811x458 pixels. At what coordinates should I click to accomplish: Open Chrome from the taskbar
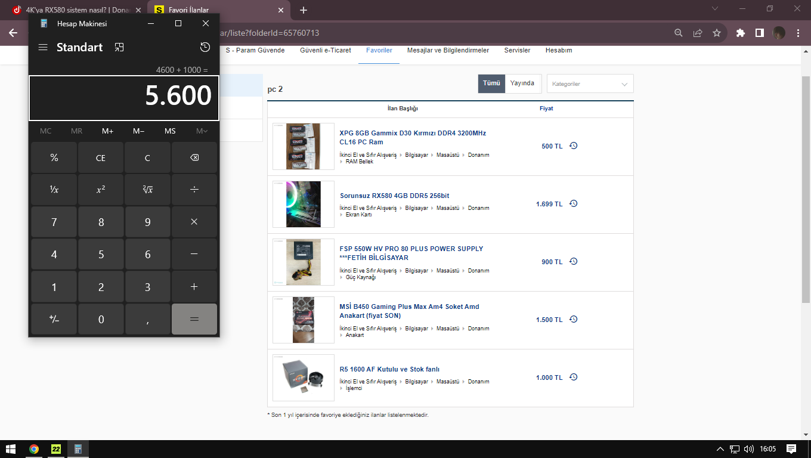(x=34, y=449)
